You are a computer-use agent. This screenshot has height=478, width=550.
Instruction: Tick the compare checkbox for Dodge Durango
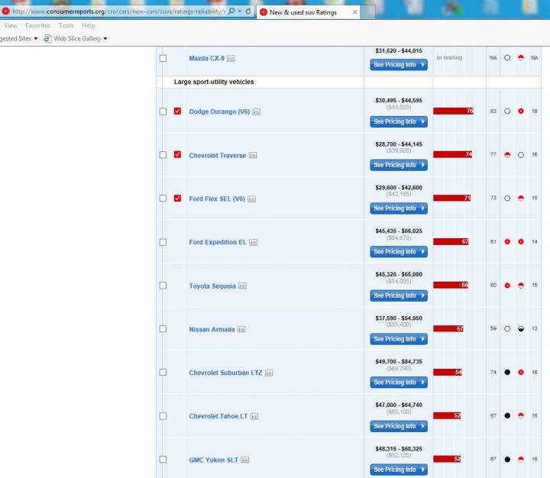tap(163, 111)
